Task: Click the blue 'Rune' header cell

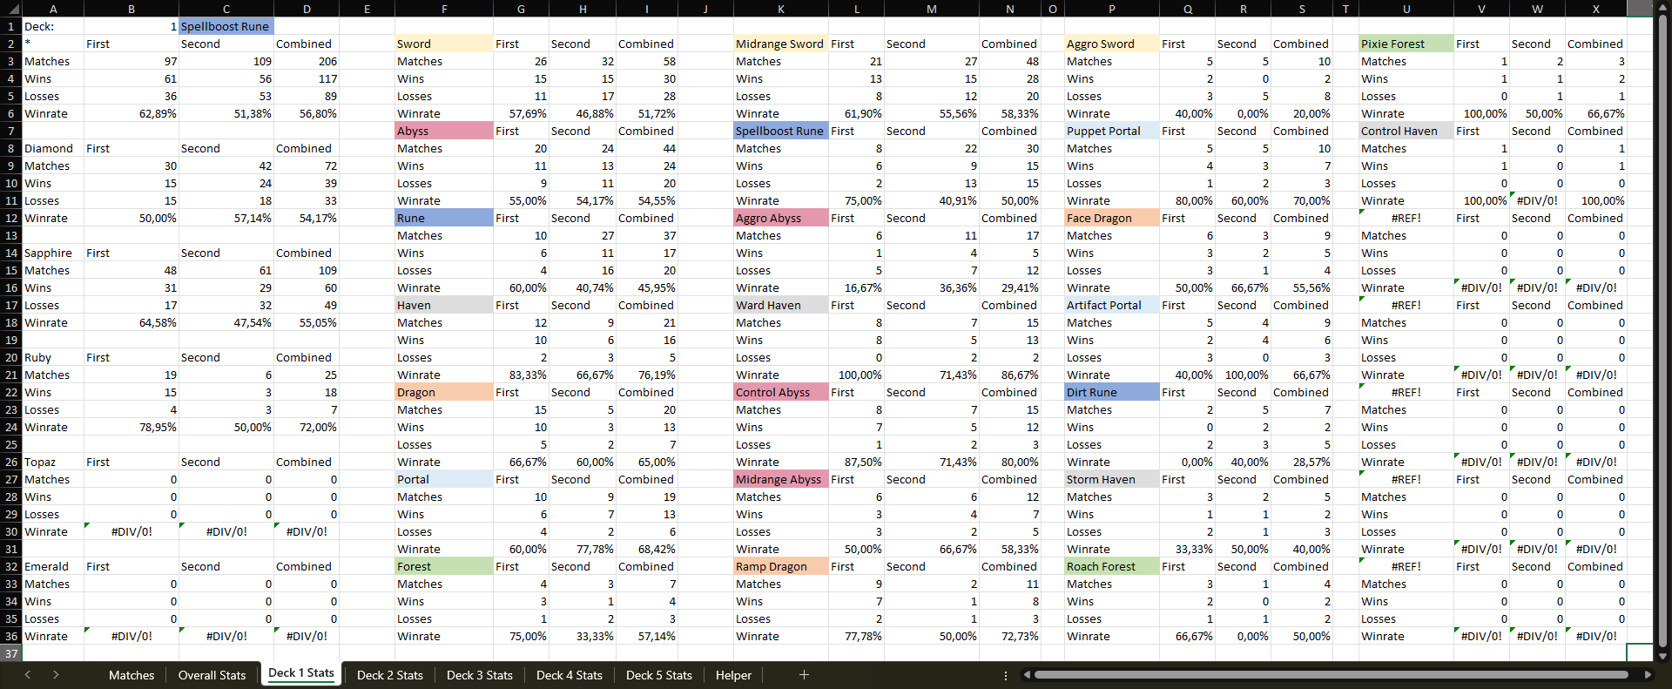Action: (x=444, y=218)
